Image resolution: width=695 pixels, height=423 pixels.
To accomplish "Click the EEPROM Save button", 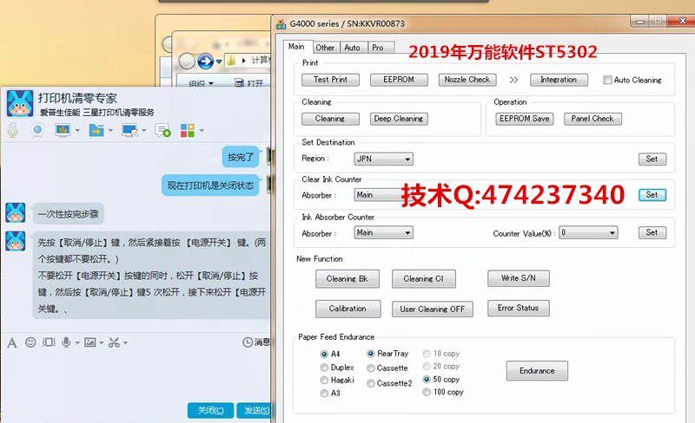I will coord(525,119).
